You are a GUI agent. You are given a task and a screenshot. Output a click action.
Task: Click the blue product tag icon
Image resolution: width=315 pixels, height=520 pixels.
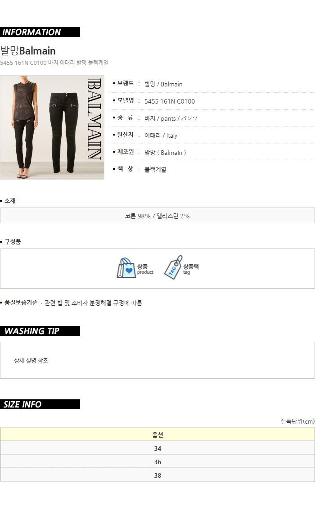pos(173,267)
